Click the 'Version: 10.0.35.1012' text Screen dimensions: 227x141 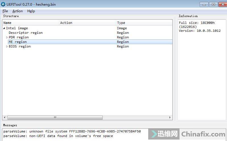(200, 31)
